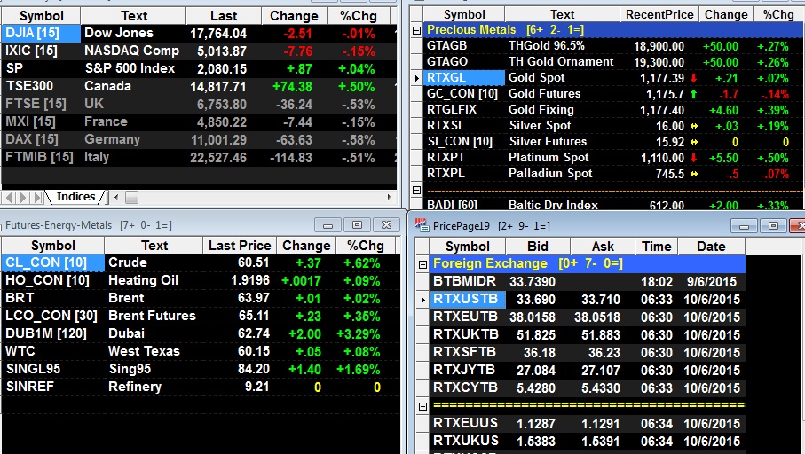
Task: Select the RTXPT Platinum Spot row
Action: 613,158
